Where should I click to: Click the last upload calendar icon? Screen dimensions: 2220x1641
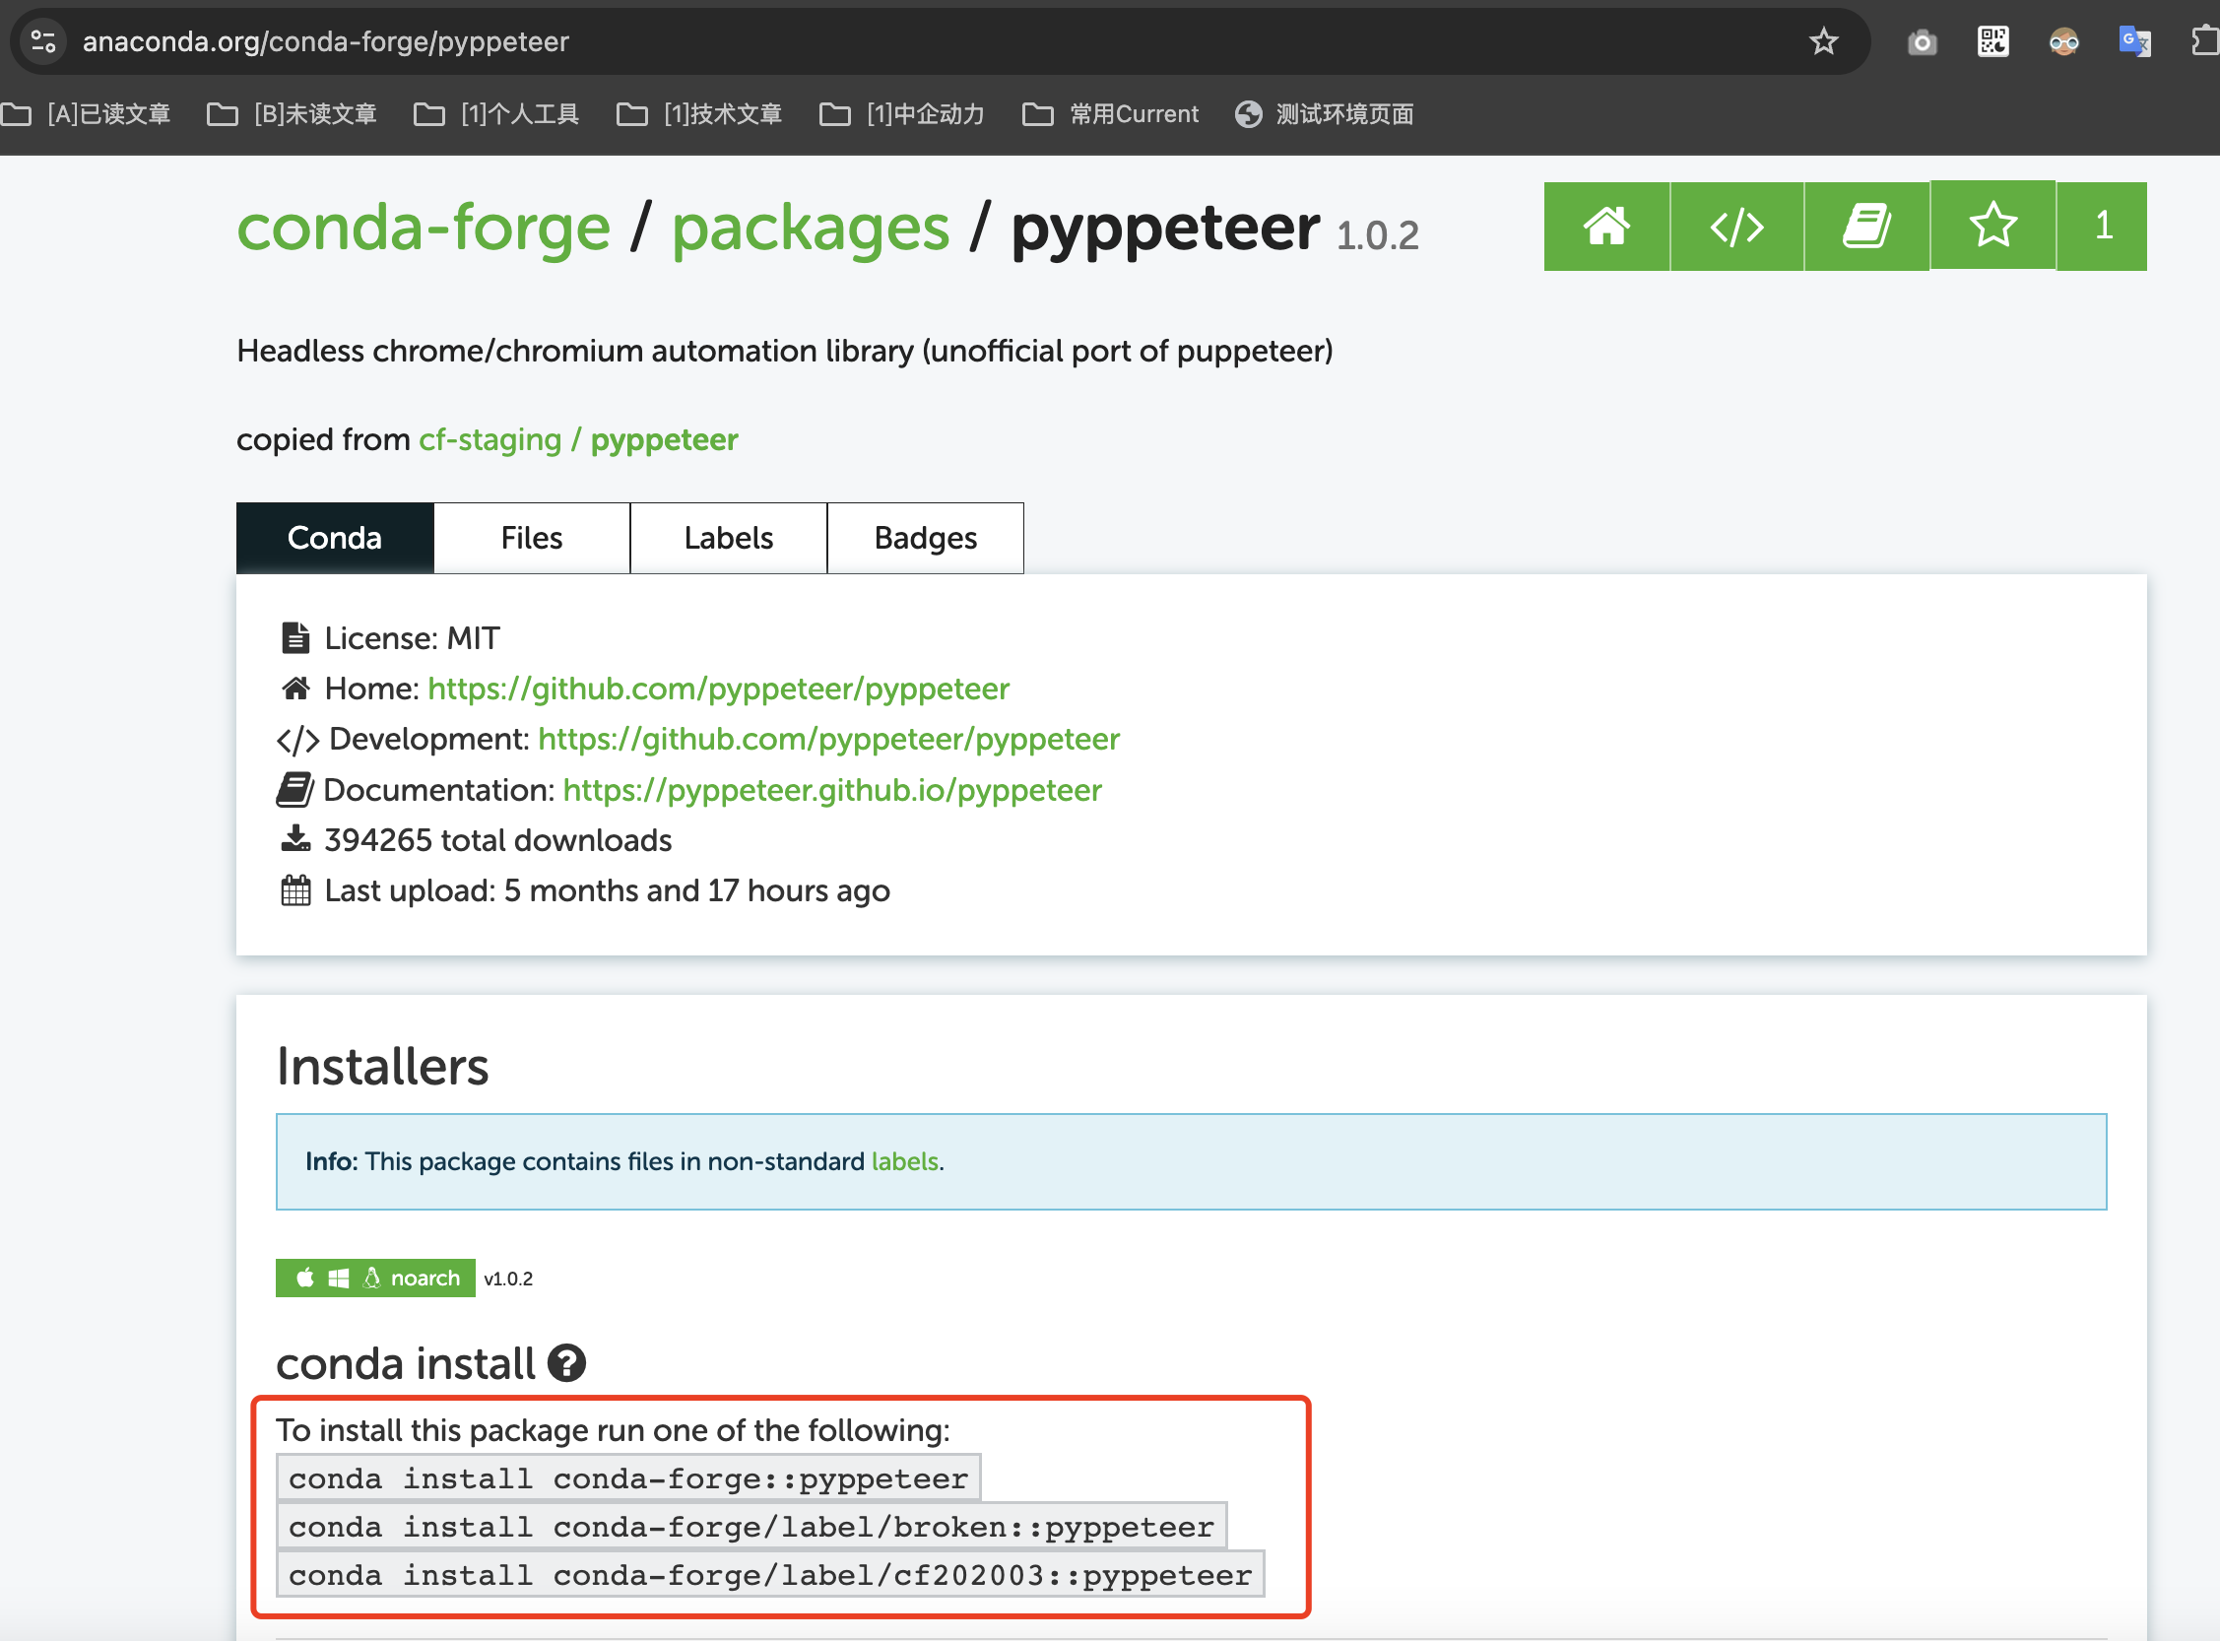[295, 890]
